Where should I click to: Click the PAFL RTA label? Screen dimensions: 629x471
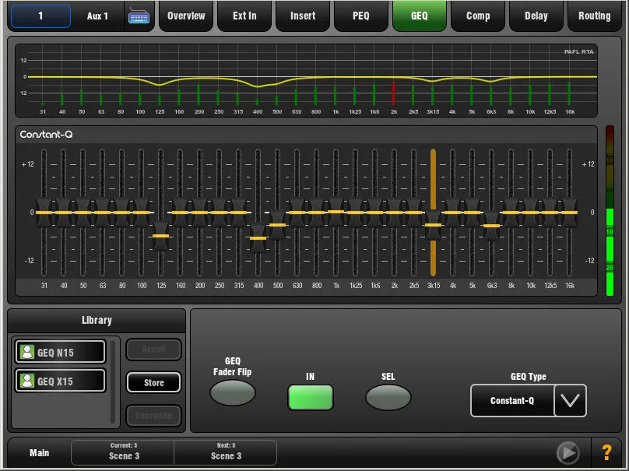click(x=578, y=51)
